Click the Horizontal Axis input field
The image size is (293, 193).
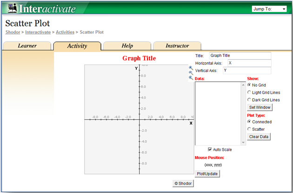(x=249, y=63)
